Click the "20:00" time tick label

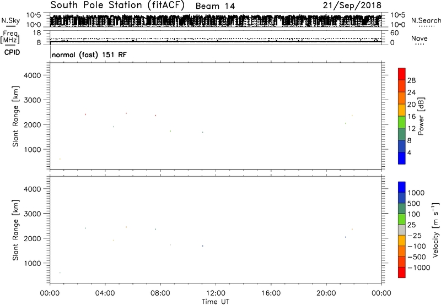[x=326, y=293]
